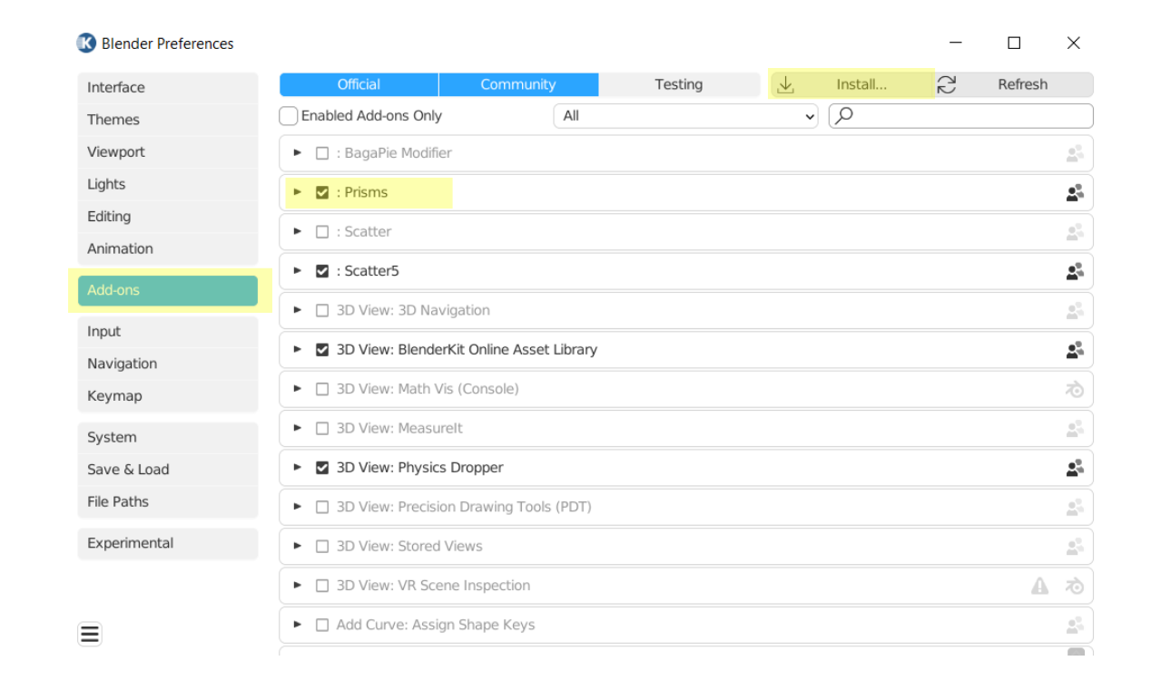The image size is (1171, 680).
Task: Click the community icon on Stored Views row
Action: [1075, 546]
